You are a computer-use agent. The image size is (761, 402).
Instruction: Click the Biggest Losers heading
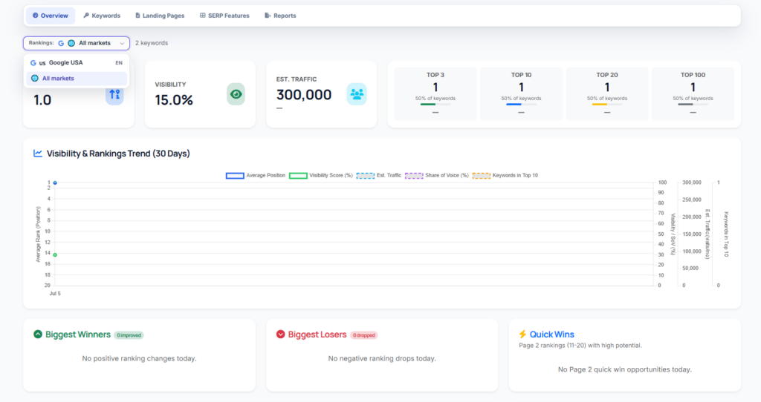(317, 335)
